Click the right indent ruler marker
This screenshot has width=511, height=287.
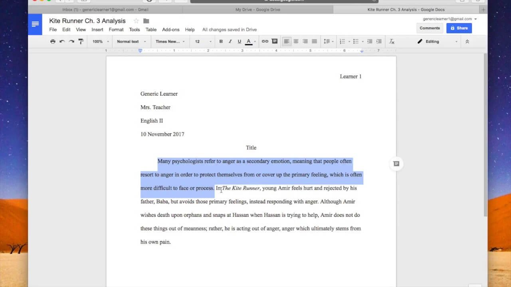click(x=362, y=51)
